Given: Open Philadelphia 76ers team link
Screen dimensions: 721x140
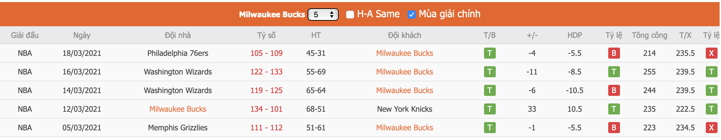Looking at the screenshot, I should tap(177, 53).
